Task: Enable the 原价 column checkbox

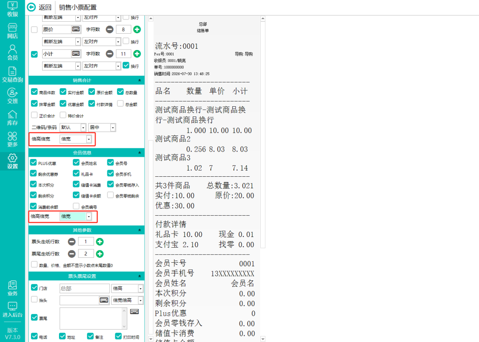Action: point(34,30)
